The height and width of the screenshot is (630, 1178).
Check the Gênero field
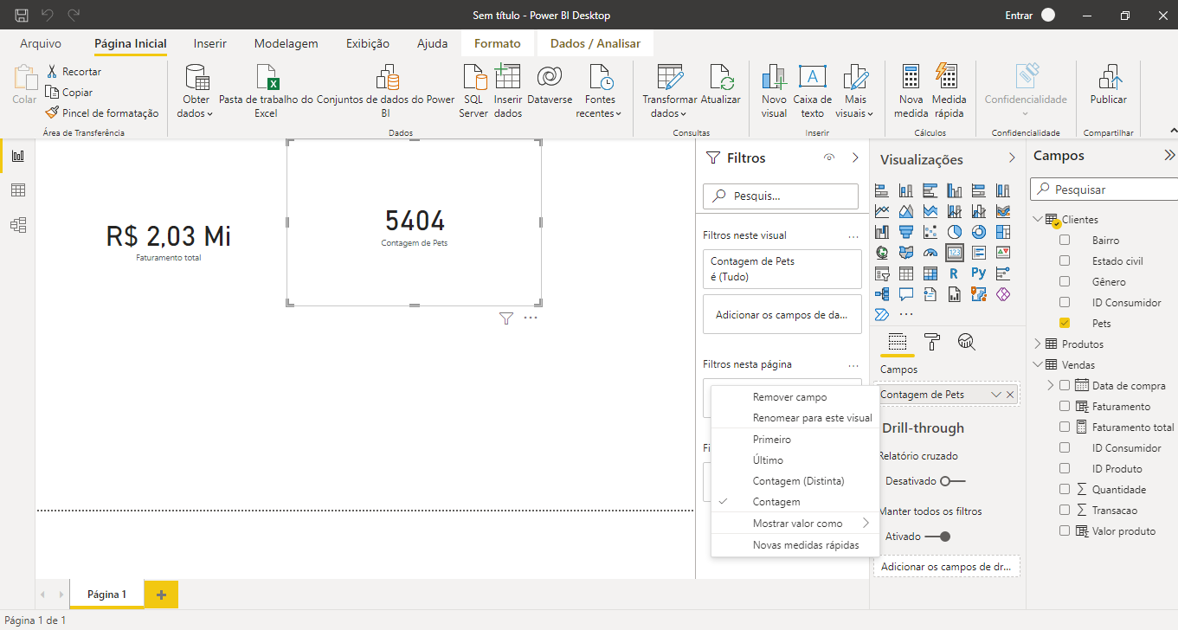1065,281
